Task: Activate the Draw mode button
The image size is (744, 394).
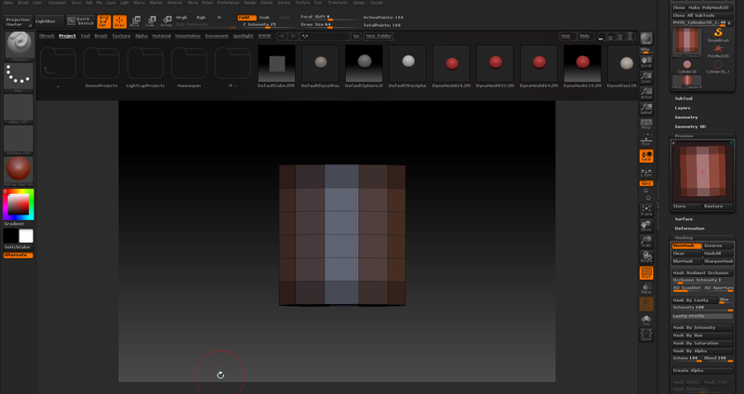Action: point(120,21)
